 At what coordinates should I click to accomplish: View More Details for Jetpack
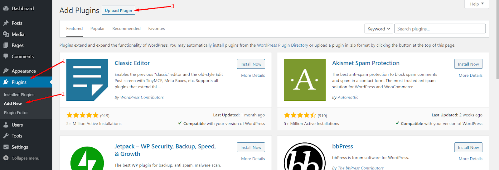tap(253, 159)
